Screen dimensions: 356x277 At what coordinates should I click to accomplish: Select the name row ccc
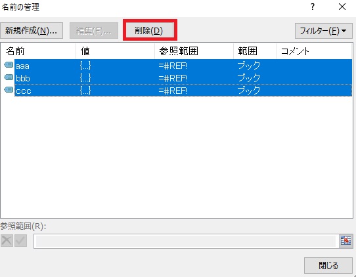pyautogui.click(x=183, y=91)
